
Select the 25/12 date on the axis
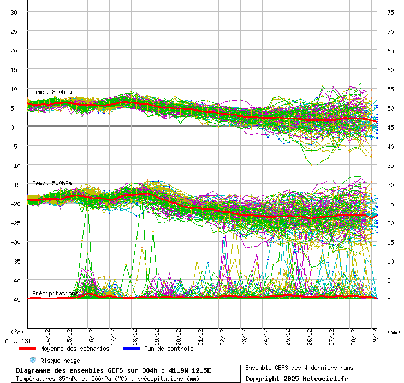pos(288,333)
